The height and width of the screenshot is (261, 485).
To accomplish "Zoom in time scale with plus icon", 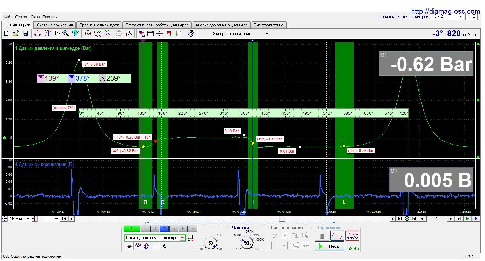I will tap(34, 219).
